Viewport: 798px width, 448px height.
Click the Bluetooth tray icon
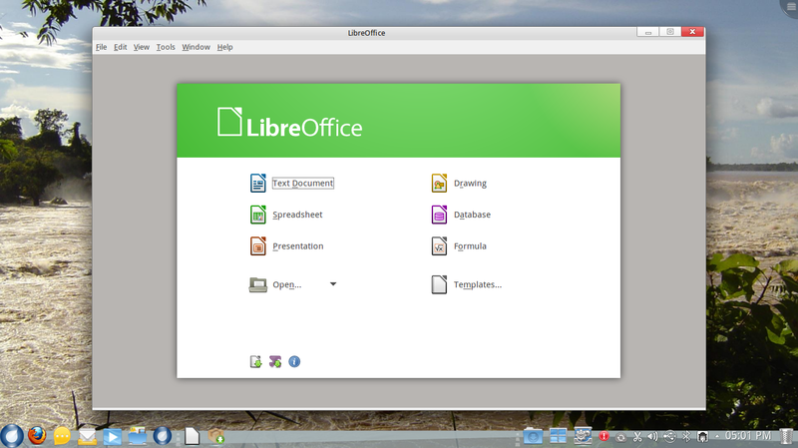(686, 436)
